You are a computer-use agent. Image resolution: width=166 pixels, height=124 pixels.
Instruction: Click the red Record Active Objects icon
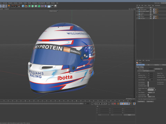(112, 104)
